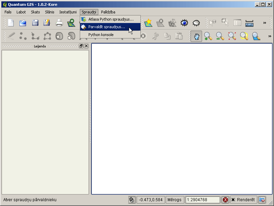Create a new project with blank page icon
Image resolution: width=274 pixels, height=206 pixels.
tap(11, 23)
